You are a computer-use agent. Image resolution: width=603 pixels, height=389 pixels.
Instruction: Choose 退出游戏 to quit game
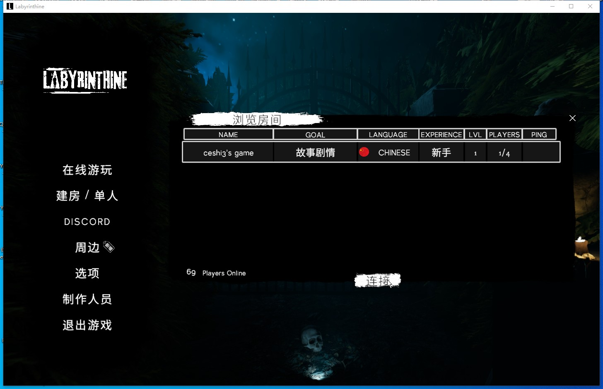[x=87, y=325]
